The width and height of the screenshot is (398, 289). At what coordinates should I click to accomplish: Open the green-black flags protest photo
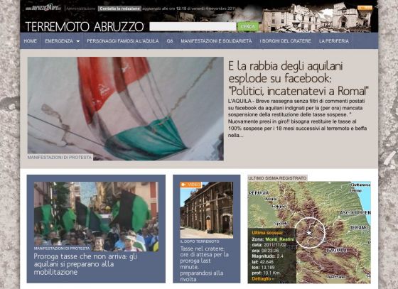click(96, 217)
